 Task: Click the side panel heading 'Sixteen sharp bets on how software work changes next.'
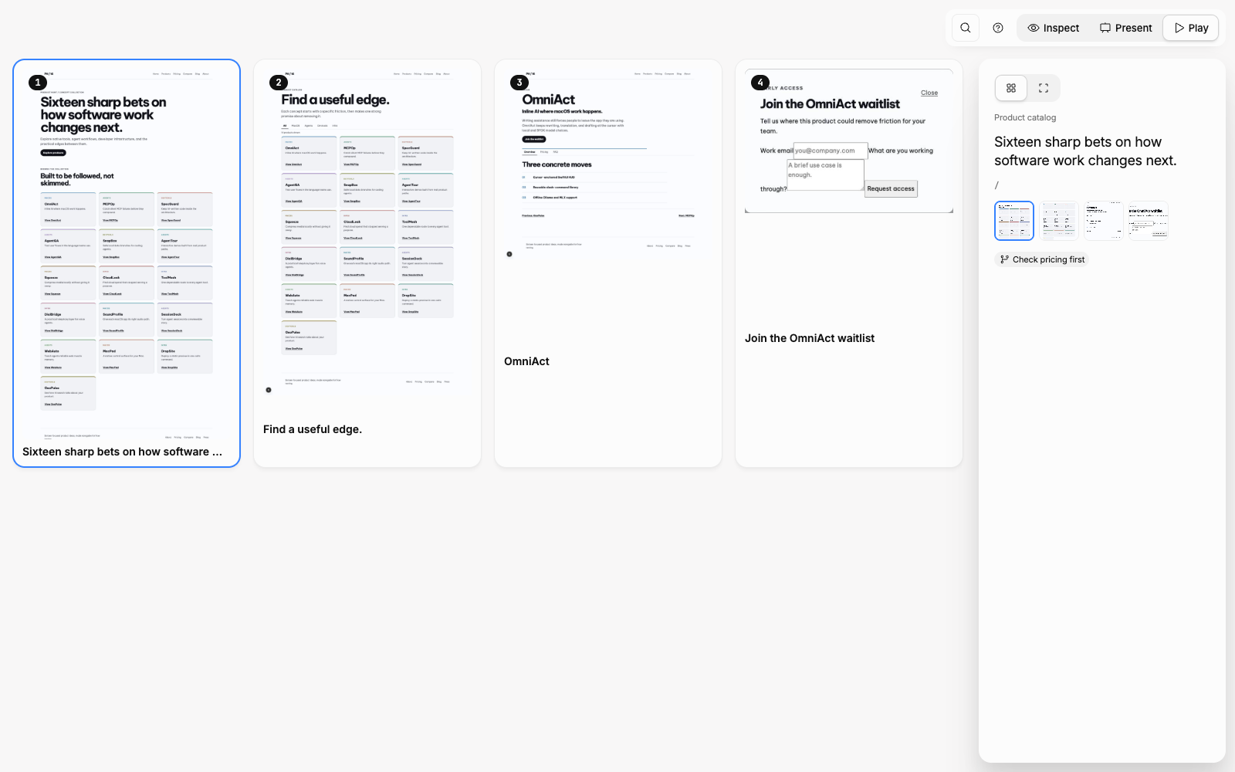(1085, 151)
